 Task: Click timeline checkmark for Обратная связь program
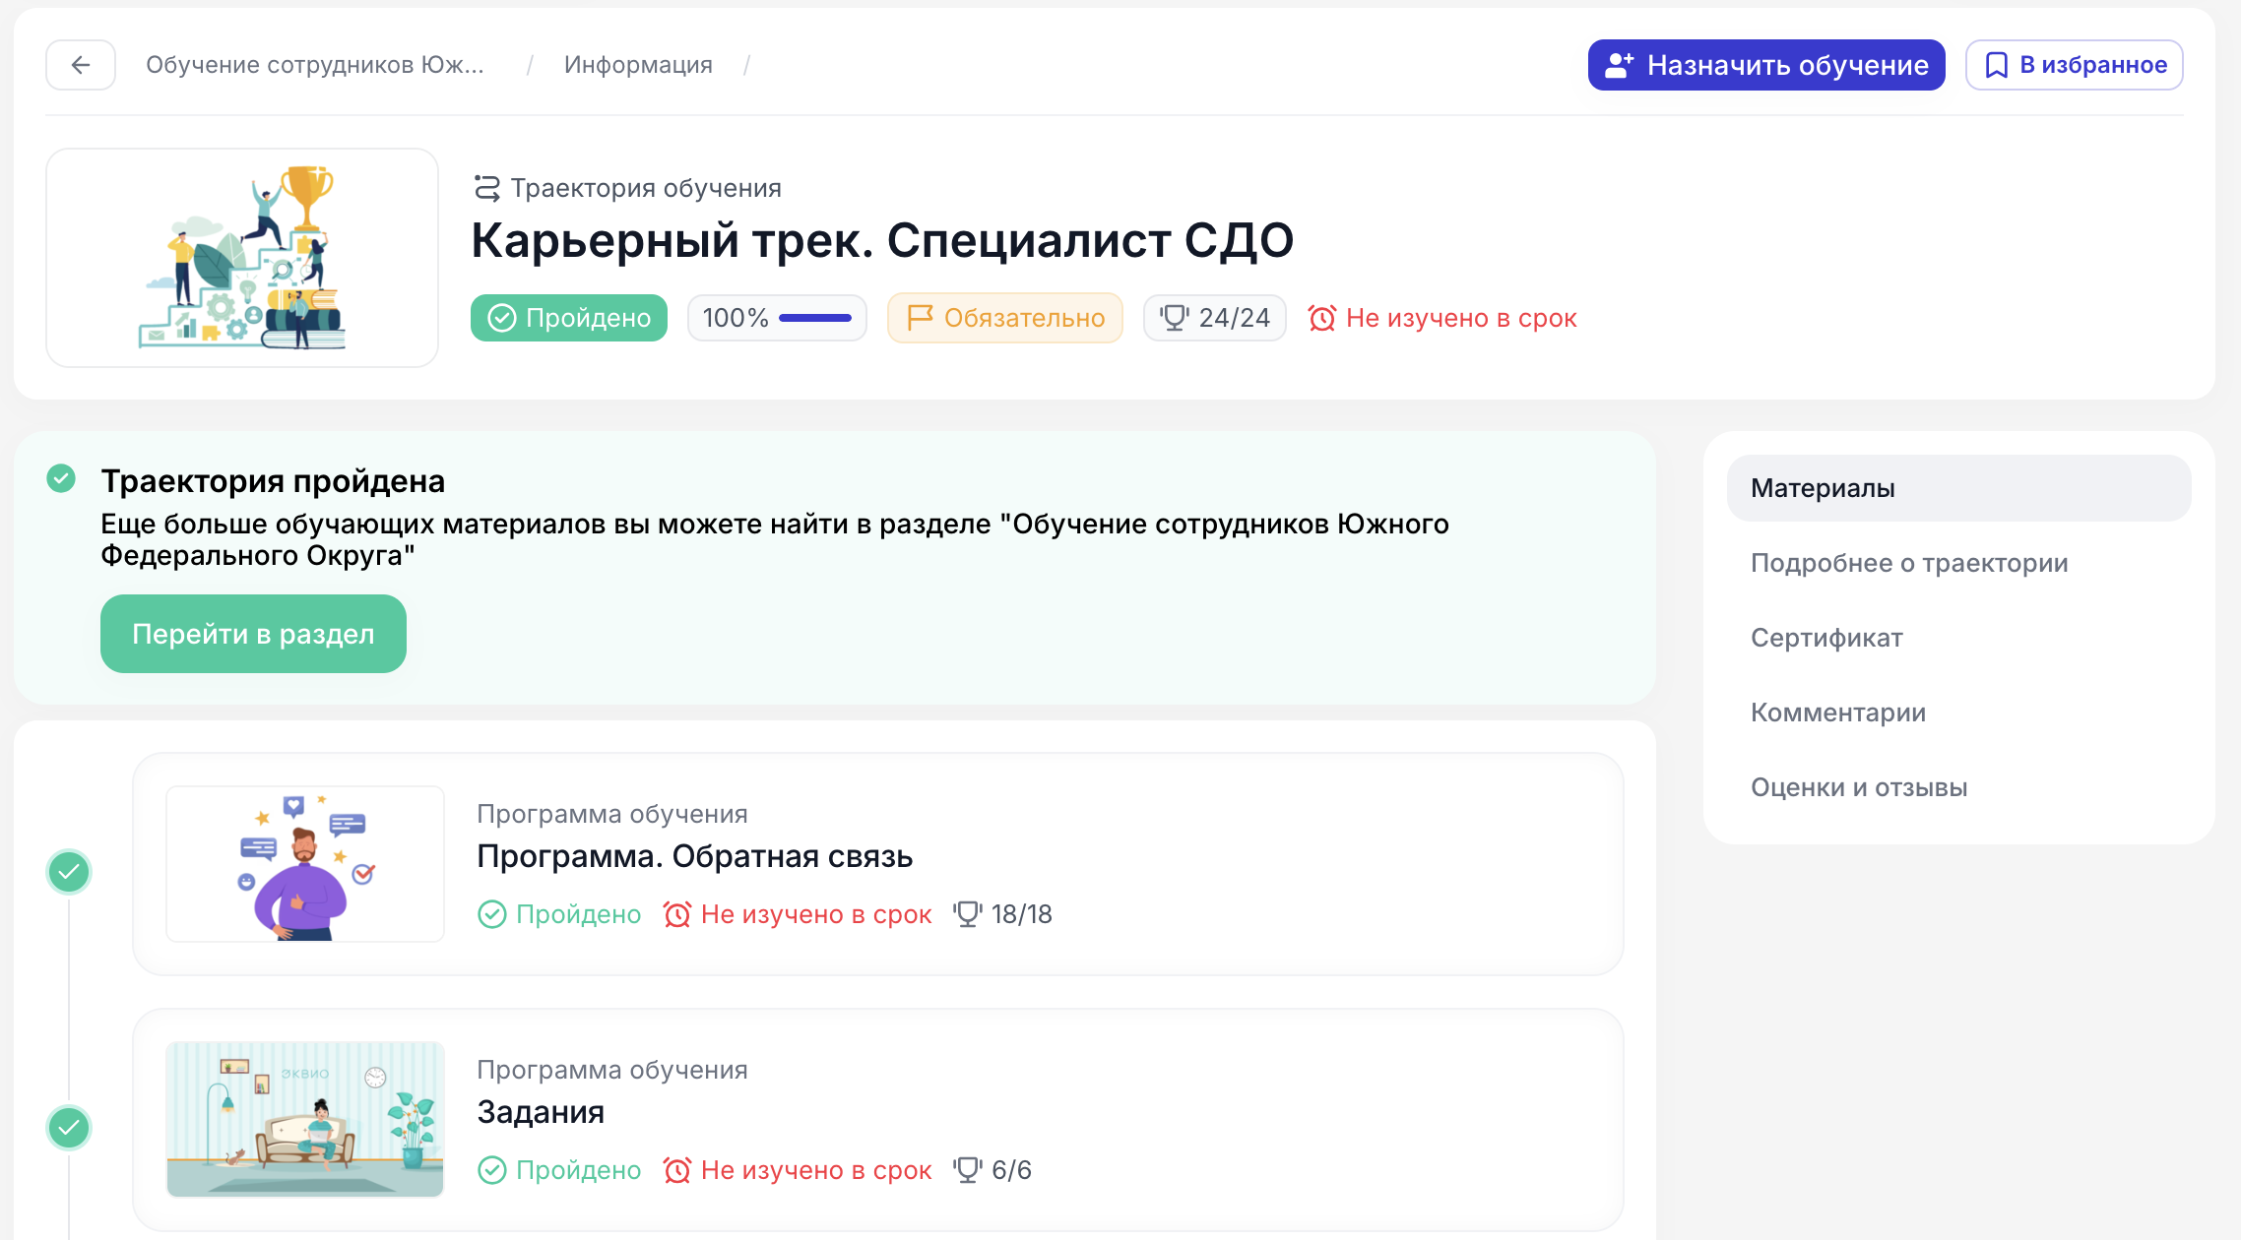(x=69, y=872)
